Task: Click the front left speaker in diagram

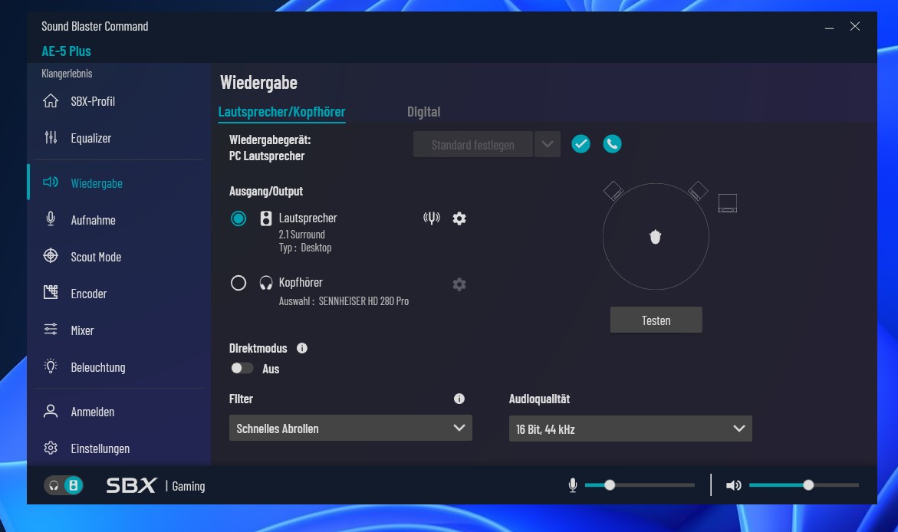Action: pyautogui.click(x=613, y=191)
